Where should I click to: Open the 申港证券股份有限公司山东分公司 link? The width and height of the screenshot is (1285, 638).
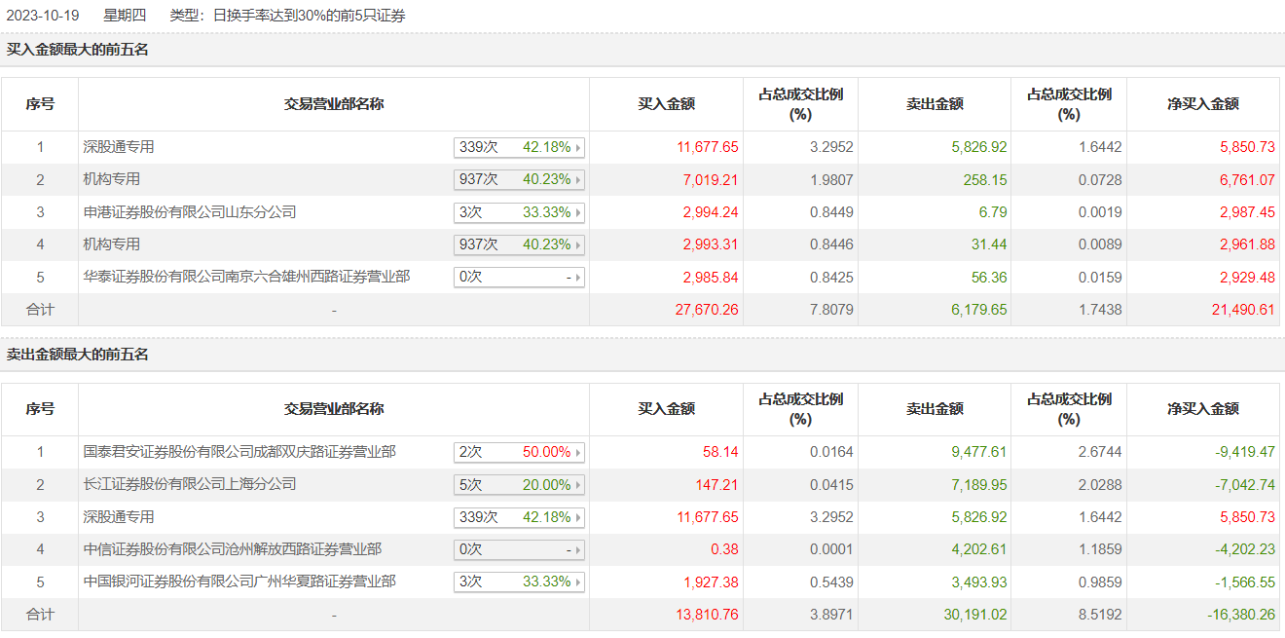(190, 212)
